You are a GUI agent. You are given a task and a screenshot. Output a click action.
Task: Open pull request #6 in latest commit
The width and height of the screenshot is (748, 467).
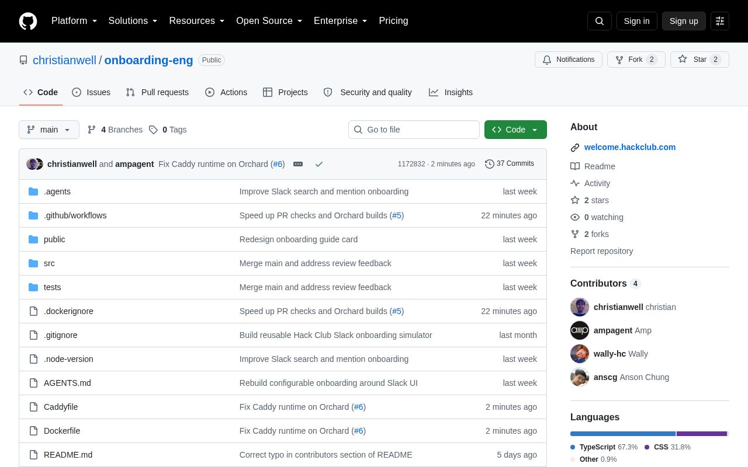point(278,164)
